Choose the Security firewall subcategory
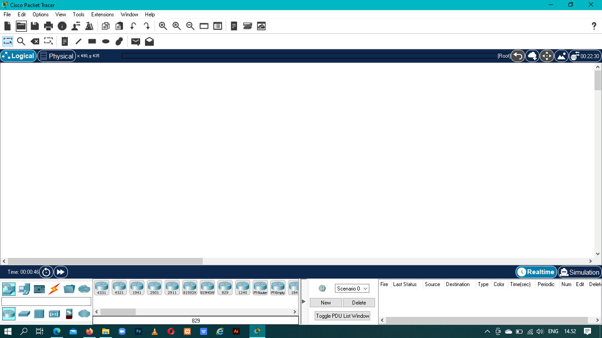 click(x=69, y=314)
